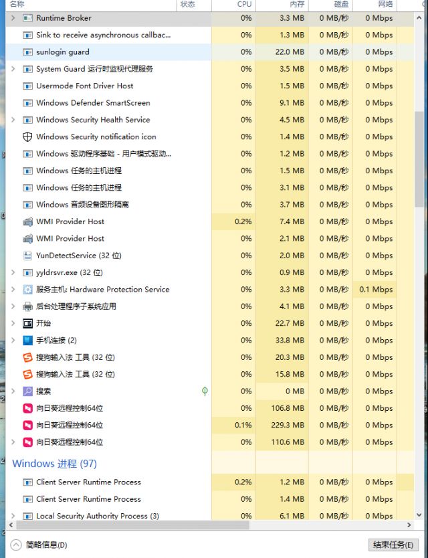Click the horizontal scrollbar right arrow
The image size is (428, 558).
pyautogui.click(x=409, y=525)
